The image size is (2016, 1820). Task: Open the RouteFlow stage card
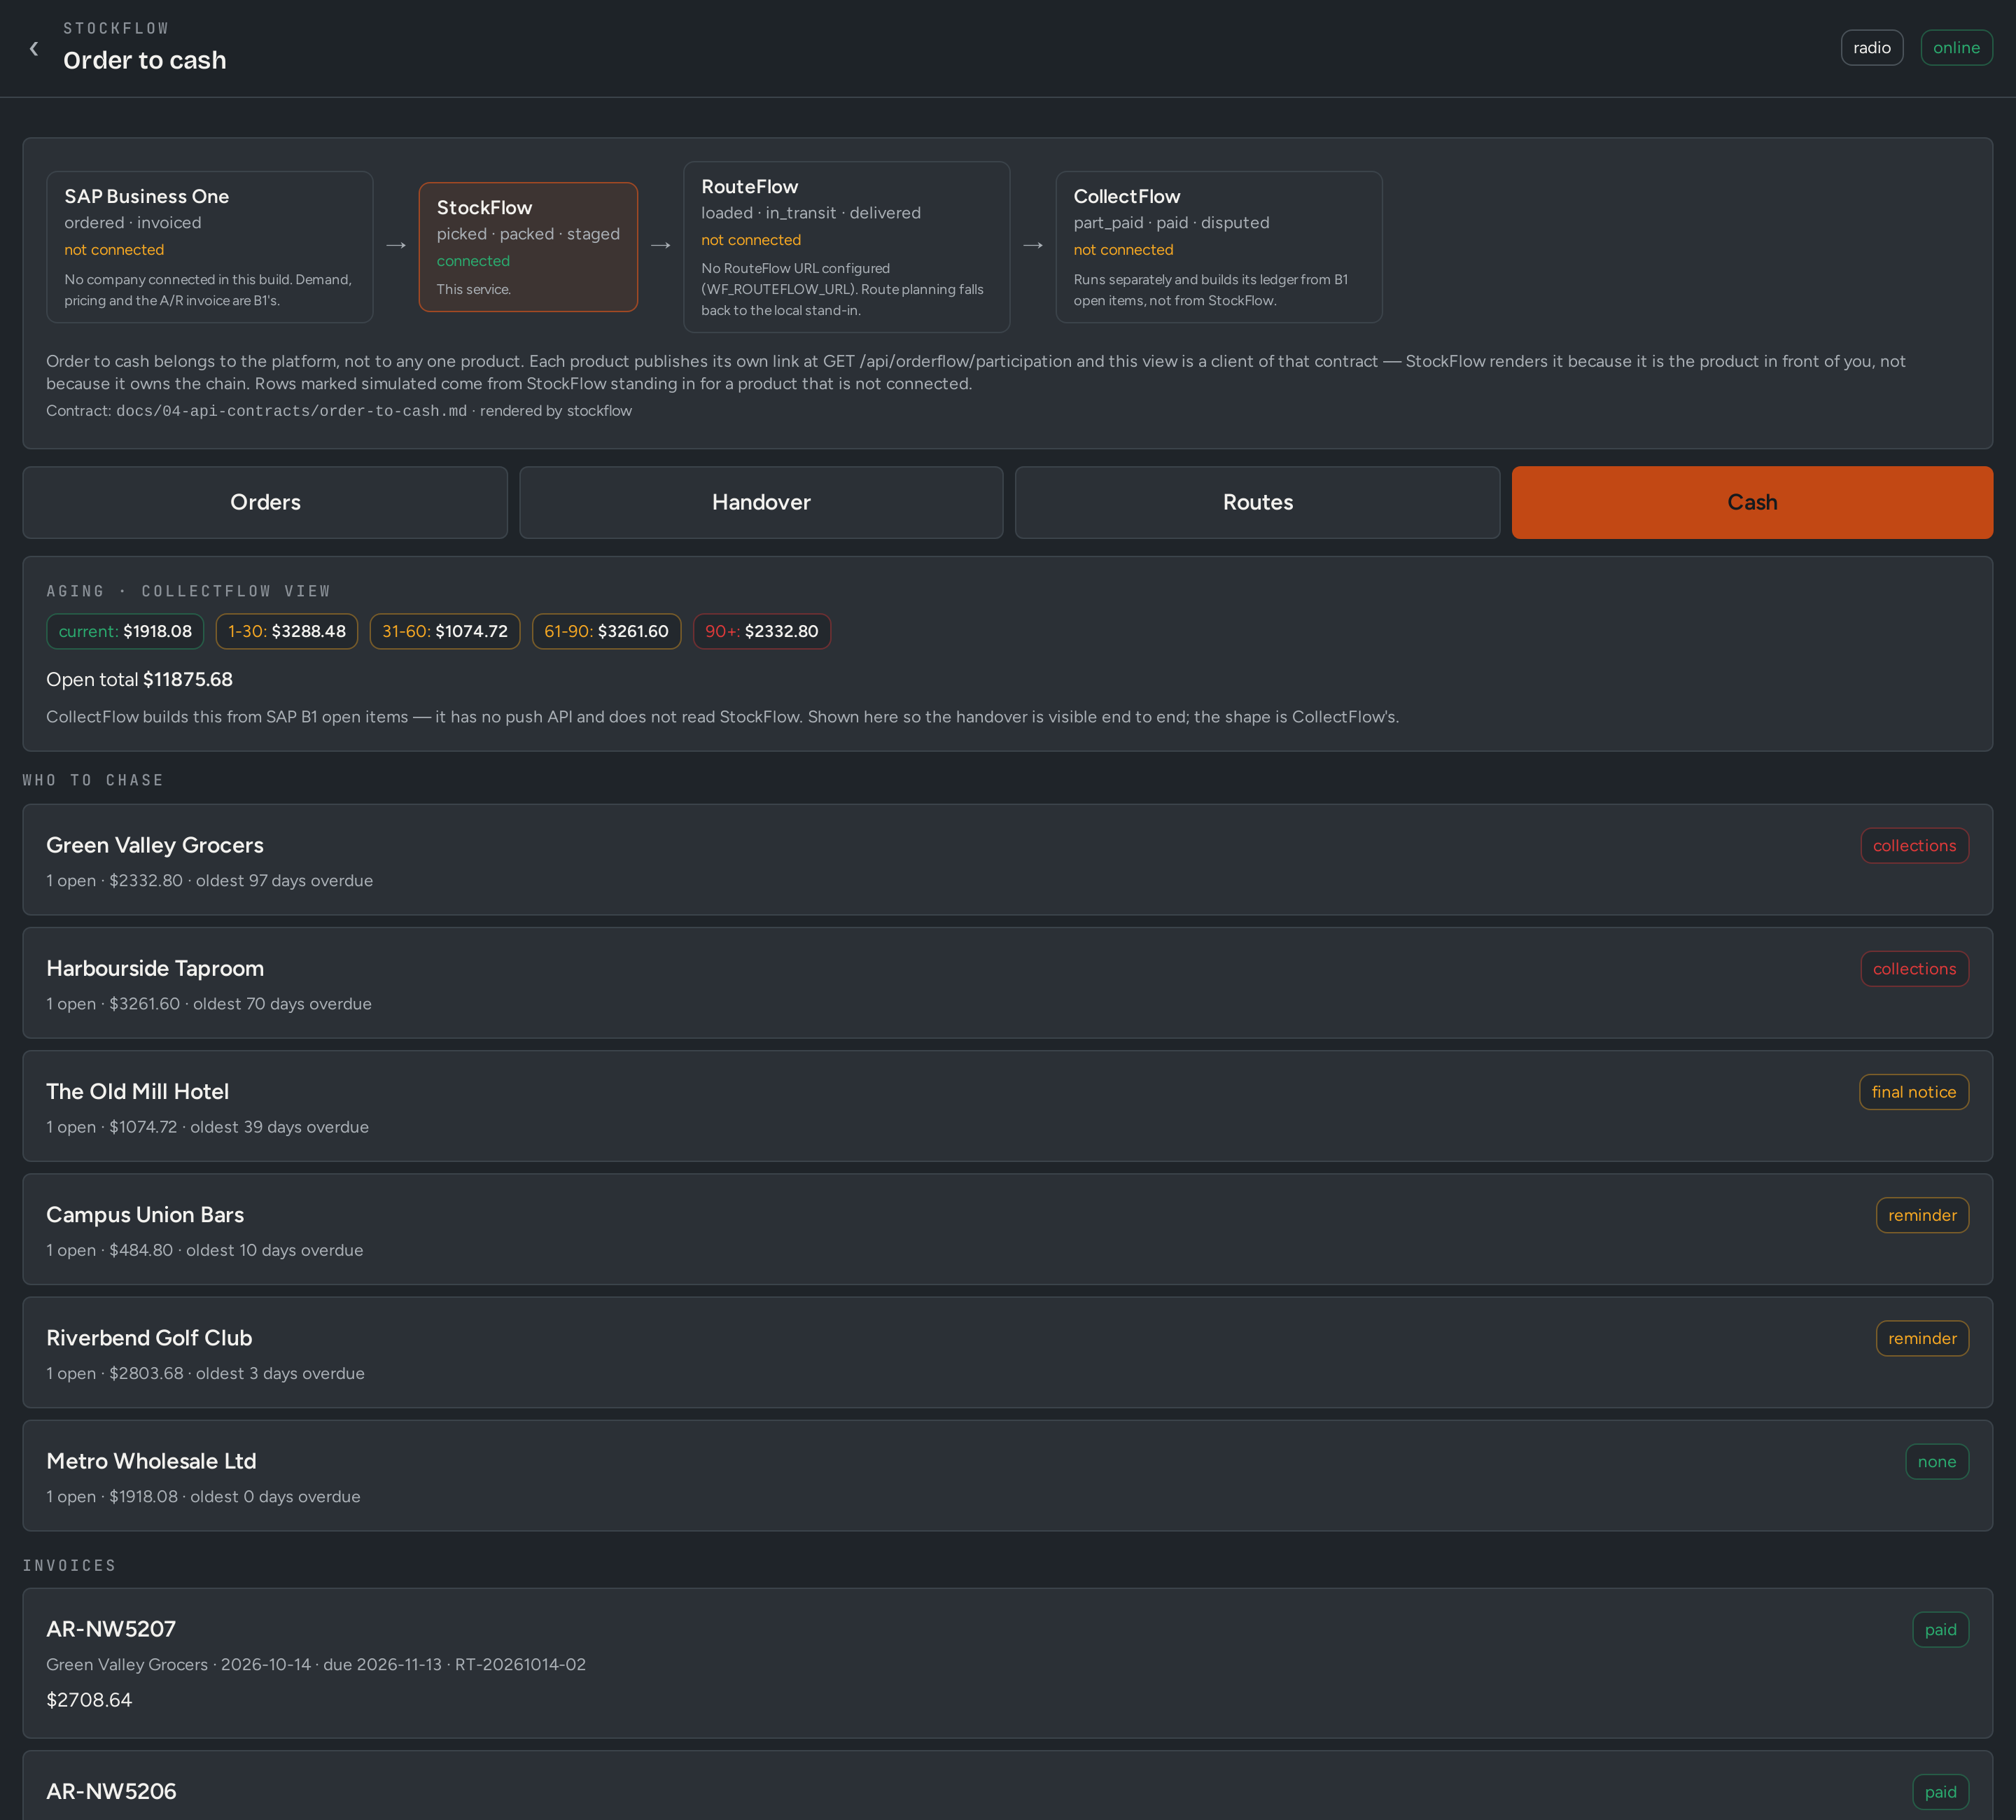[846, 247]
